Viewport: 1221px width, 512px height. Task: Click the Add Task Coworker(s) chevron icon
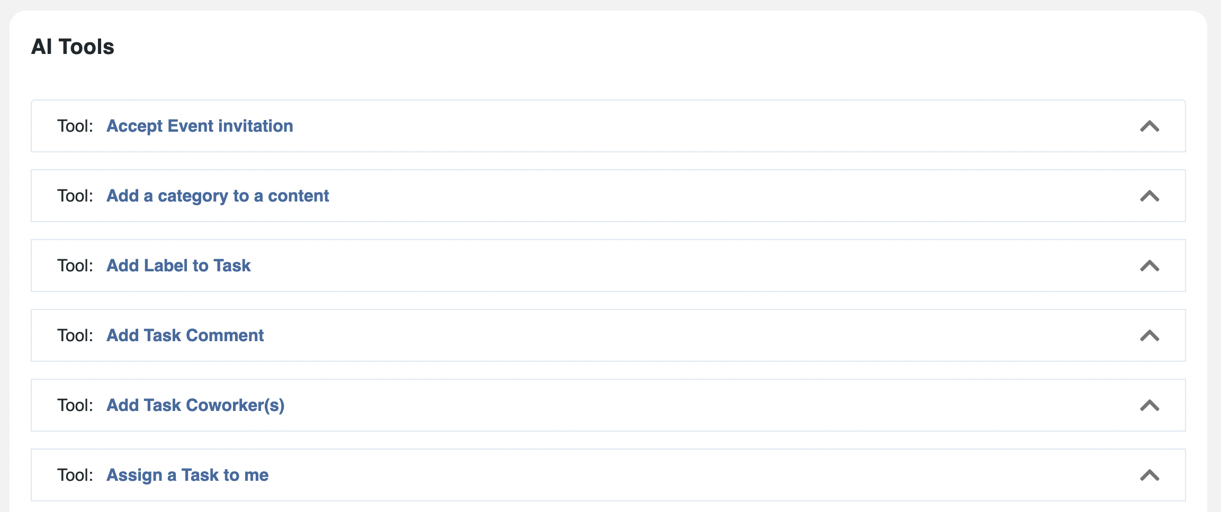[x=1150, y=406]
